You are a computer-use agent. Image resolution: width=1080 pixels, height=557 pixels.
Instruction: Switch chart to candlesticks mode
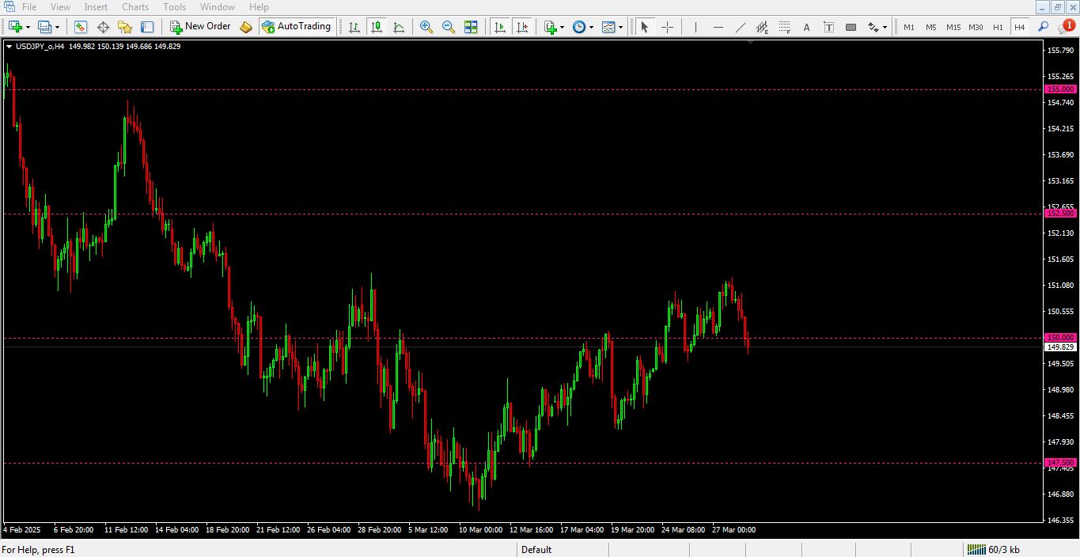(x=377, y=27)
